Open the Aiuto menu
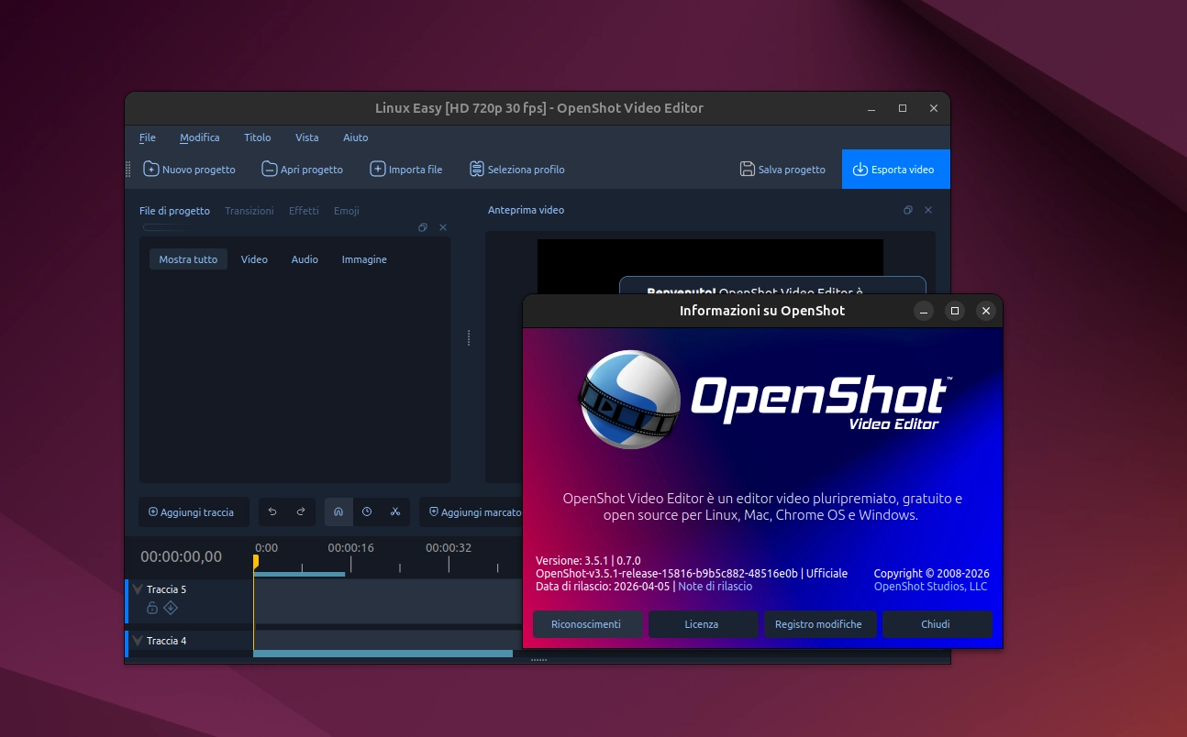 355,137
